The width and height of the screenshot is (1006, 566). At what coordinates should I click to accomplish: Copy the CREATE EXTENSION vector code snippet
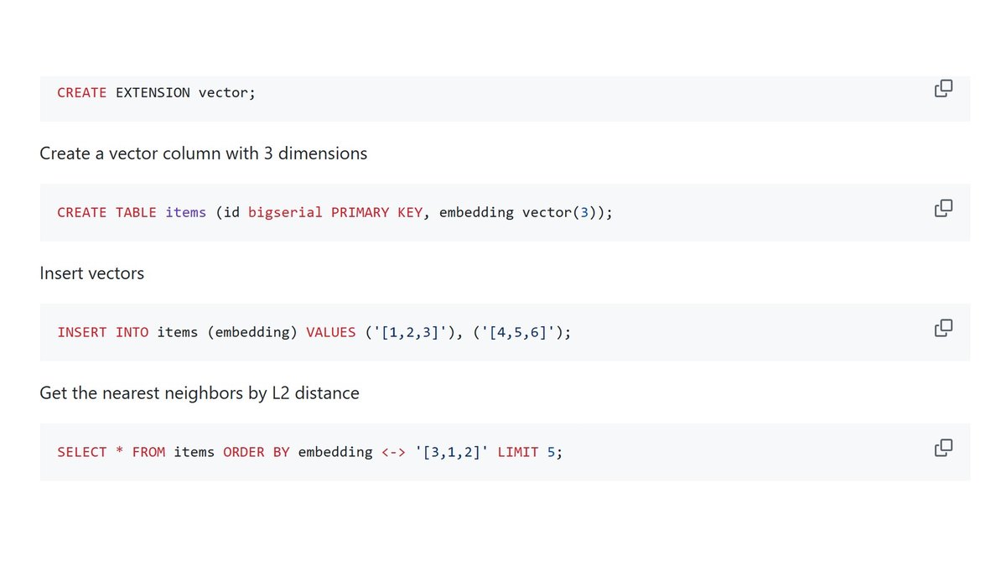click(943, 88)
